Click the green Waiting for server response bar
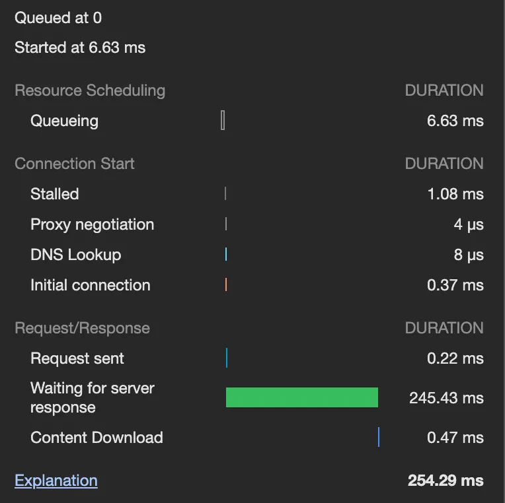Screen dimensions: 505x503 point(301,397)
